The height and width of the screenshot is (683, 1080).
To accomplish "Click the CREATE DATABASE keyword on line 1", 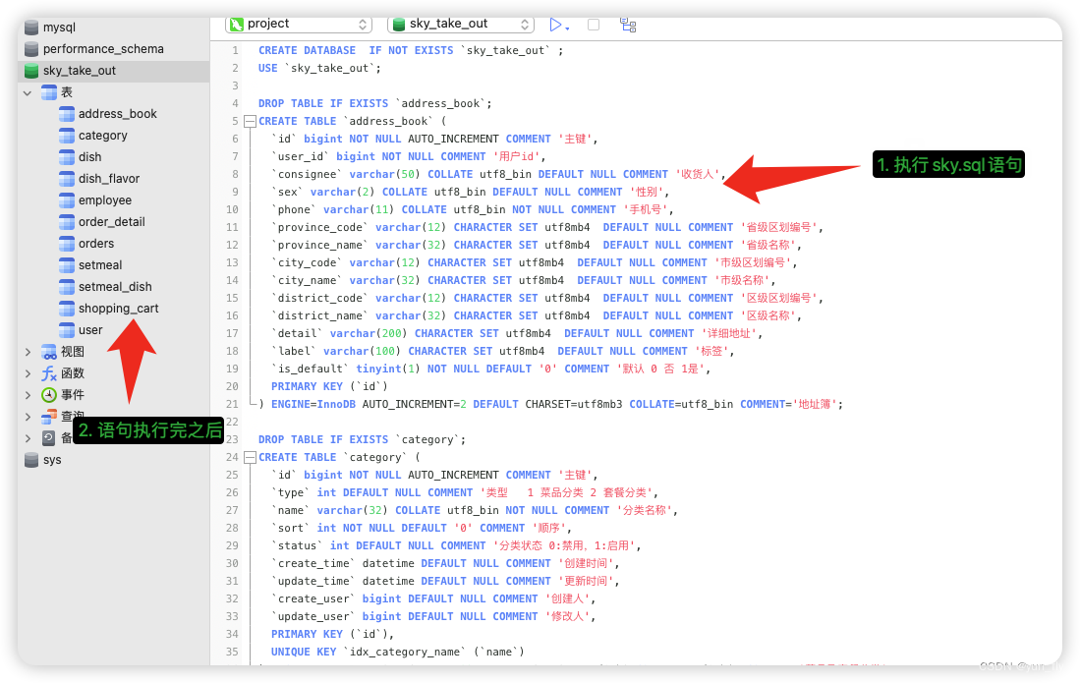I will [308, 50].
